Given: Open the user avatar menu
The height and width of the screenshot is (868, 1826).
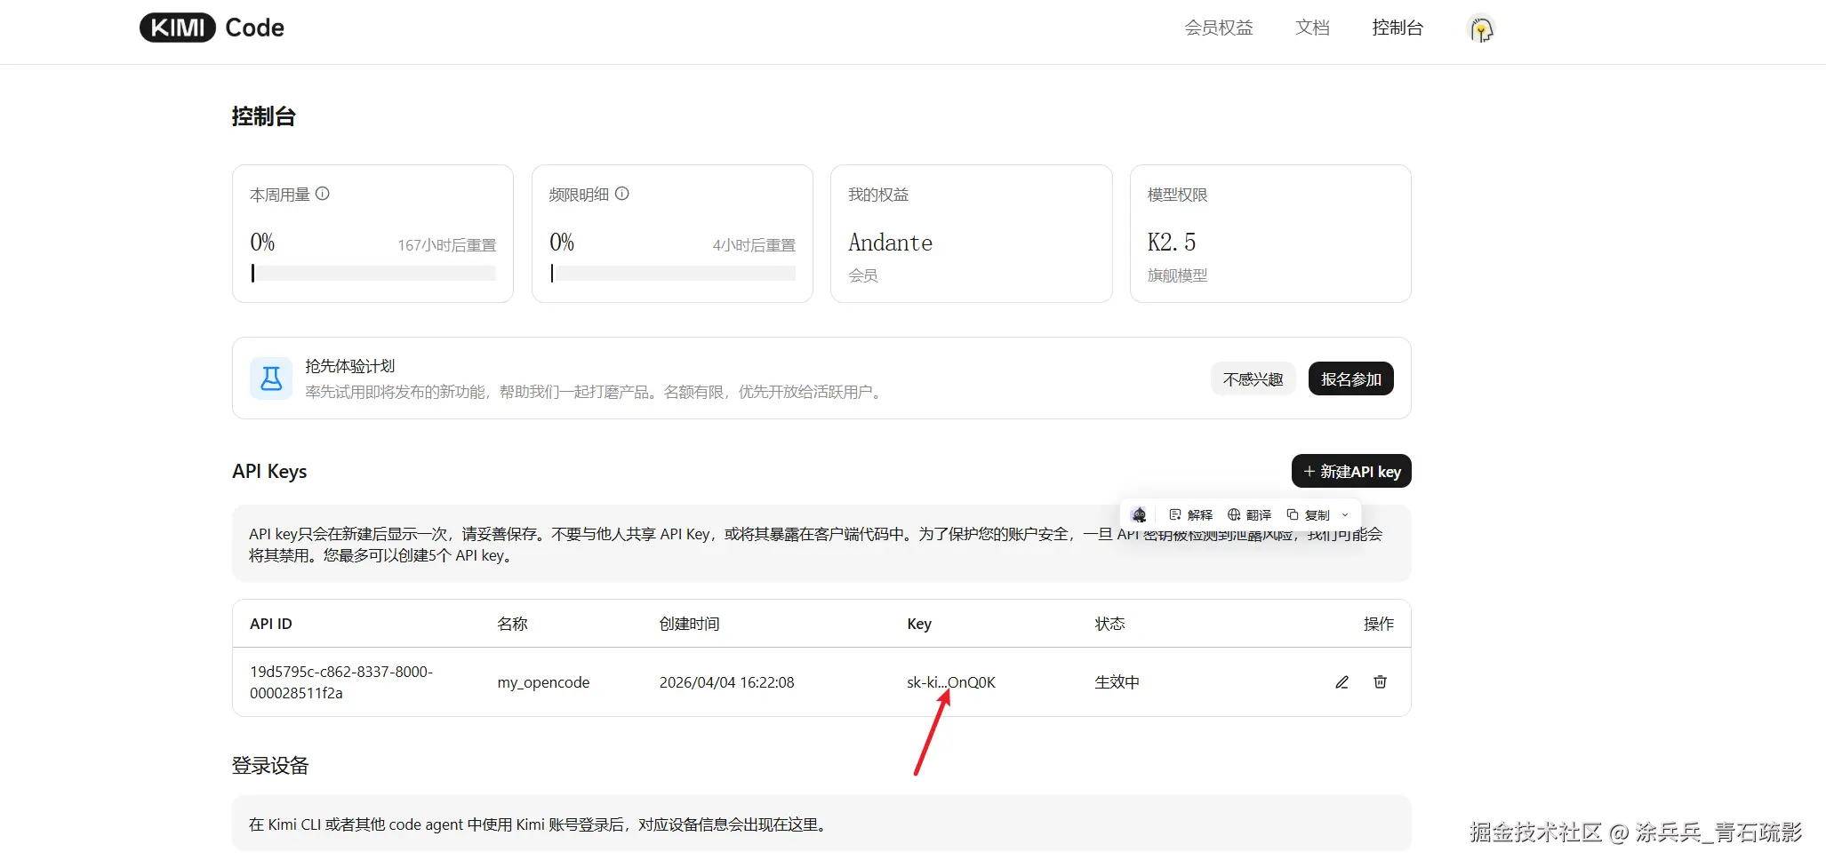Looking at the screenshot, I should [1480, 28].
